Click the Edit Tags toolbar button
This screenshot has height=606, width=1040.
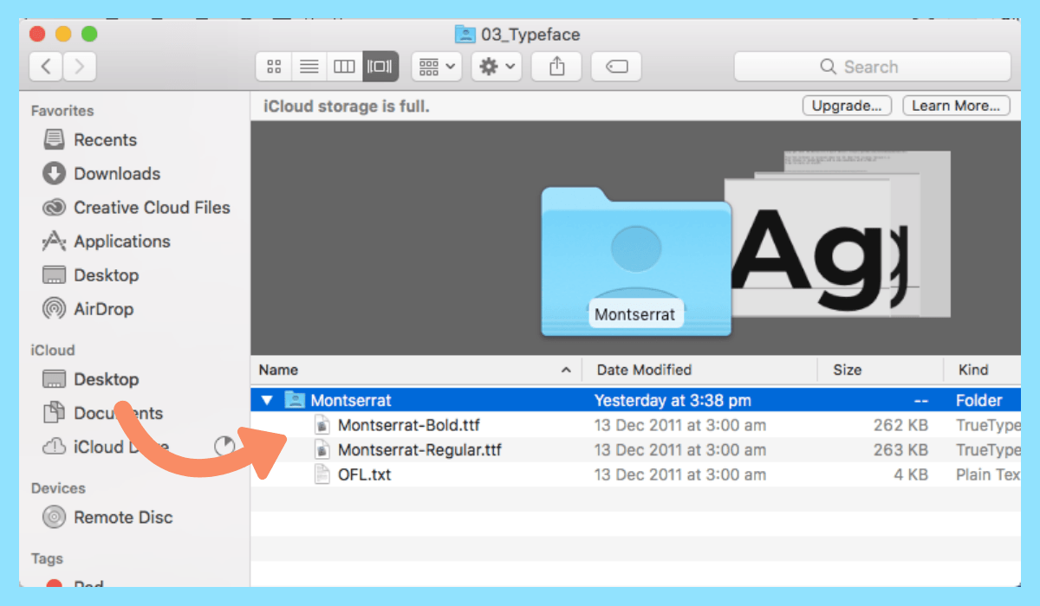[616, 67]
